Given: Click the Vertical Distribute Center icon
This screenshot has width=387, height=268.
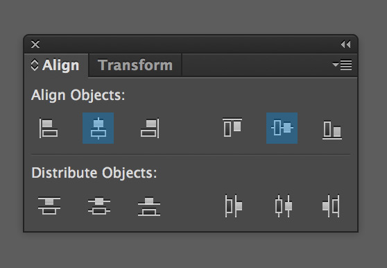Looking at the screenshot, I should [x=99, y=206].
